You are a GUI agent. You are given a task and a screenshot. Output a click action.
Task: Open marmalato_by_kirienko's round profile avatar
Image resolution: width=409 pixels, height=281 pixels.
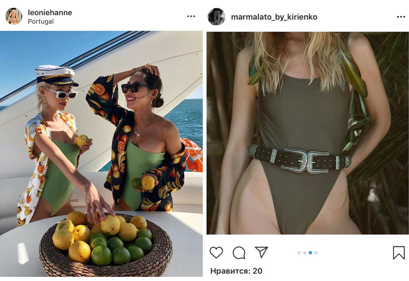click(216, 17)
